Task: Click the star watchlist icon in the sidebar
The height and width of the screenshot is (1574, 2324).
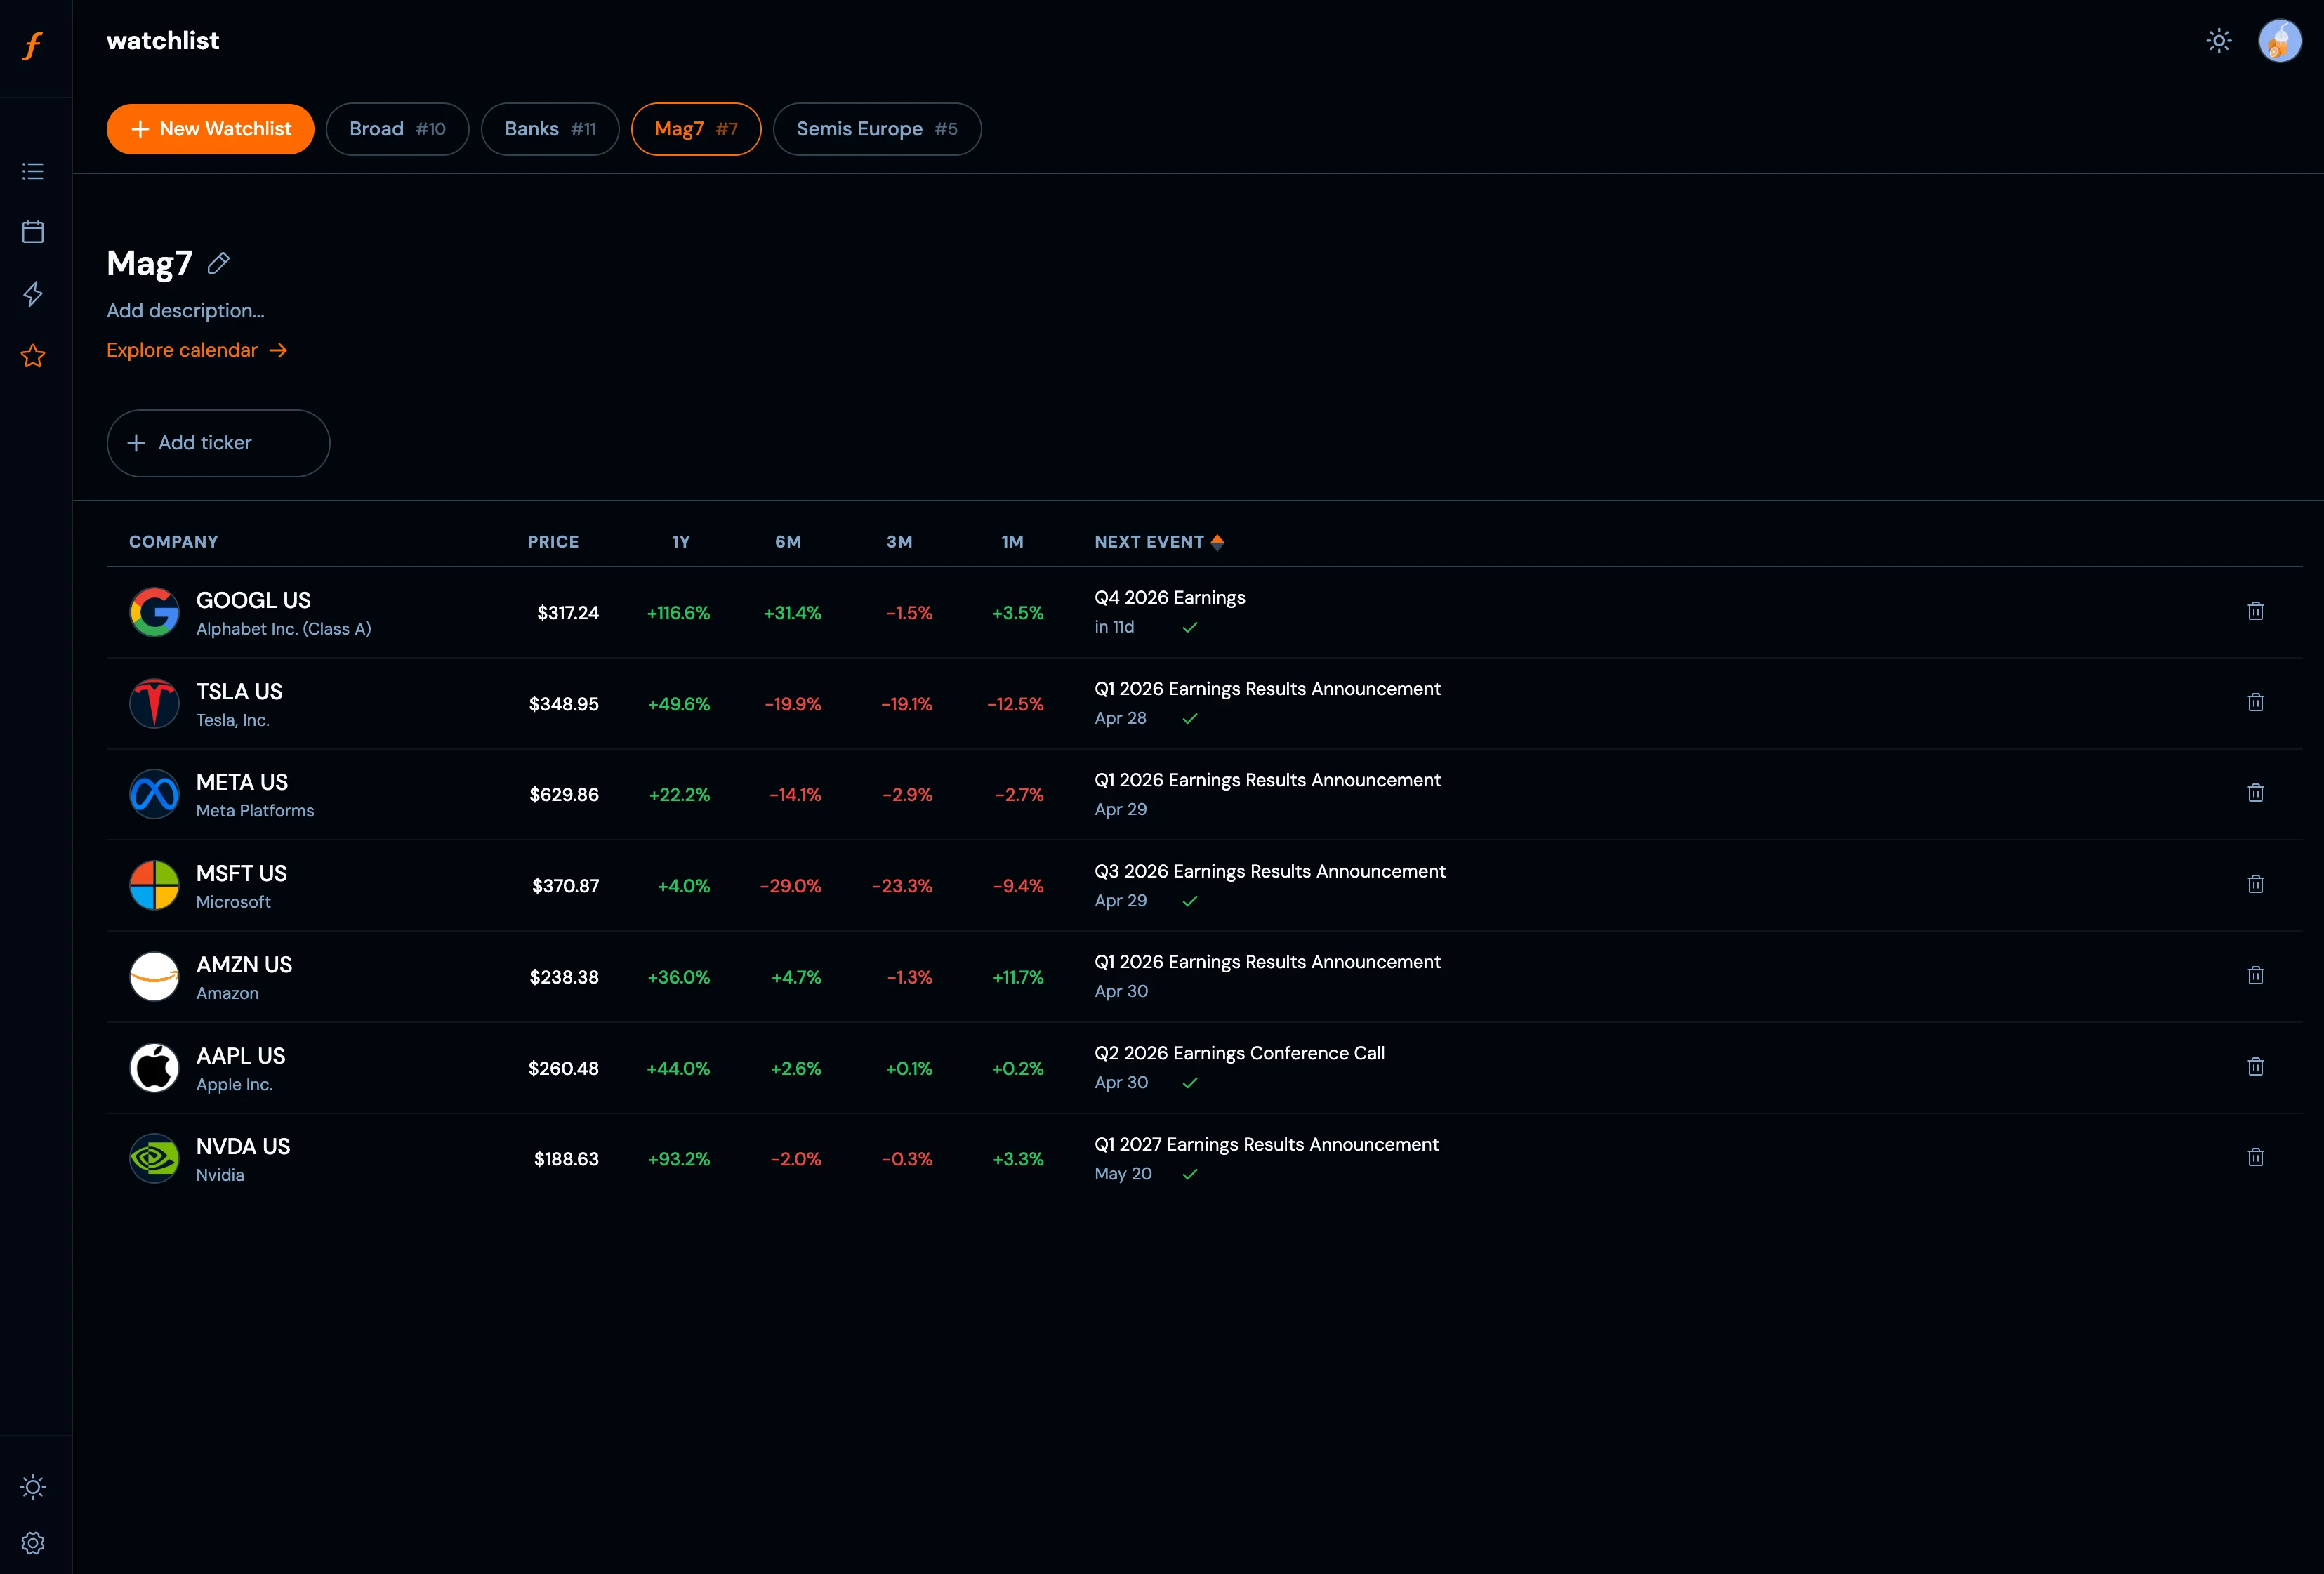Action: (x=33, y=356)
